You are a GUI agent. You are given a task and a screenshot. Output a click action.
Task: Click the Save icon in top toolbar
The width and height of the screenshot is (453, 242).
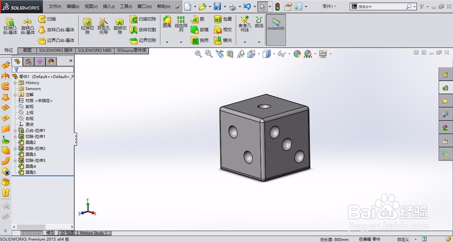coord(217,6)
